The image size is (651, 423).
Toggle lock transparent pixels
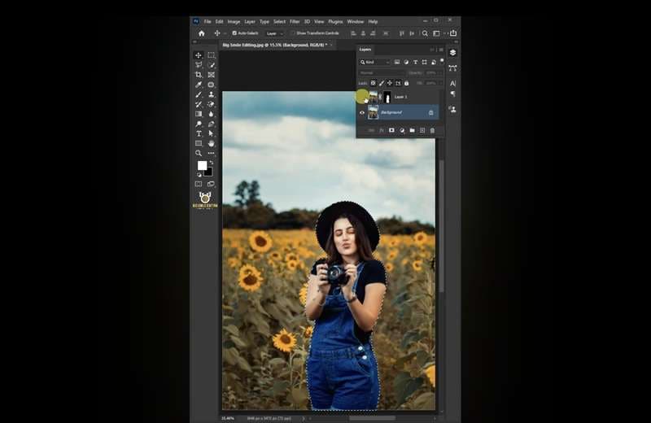point(374,83)
